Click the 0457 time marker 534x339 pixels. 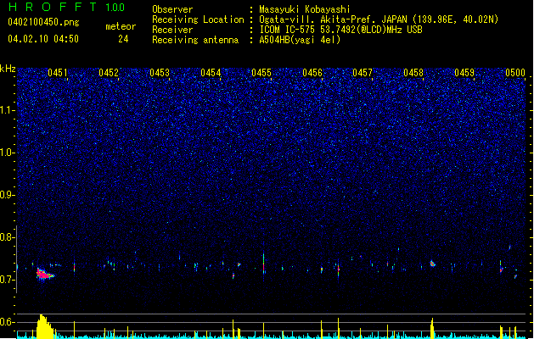(363, 73)
